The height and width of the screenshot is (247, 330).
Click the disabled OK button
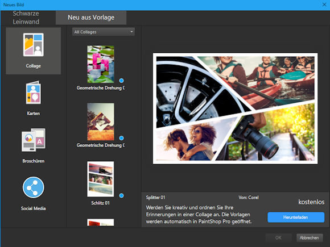click(278, 238)
